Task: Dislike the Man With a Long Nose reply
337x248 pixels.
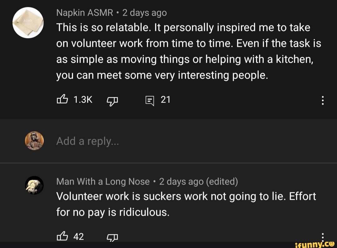Action: coord(112,237)
